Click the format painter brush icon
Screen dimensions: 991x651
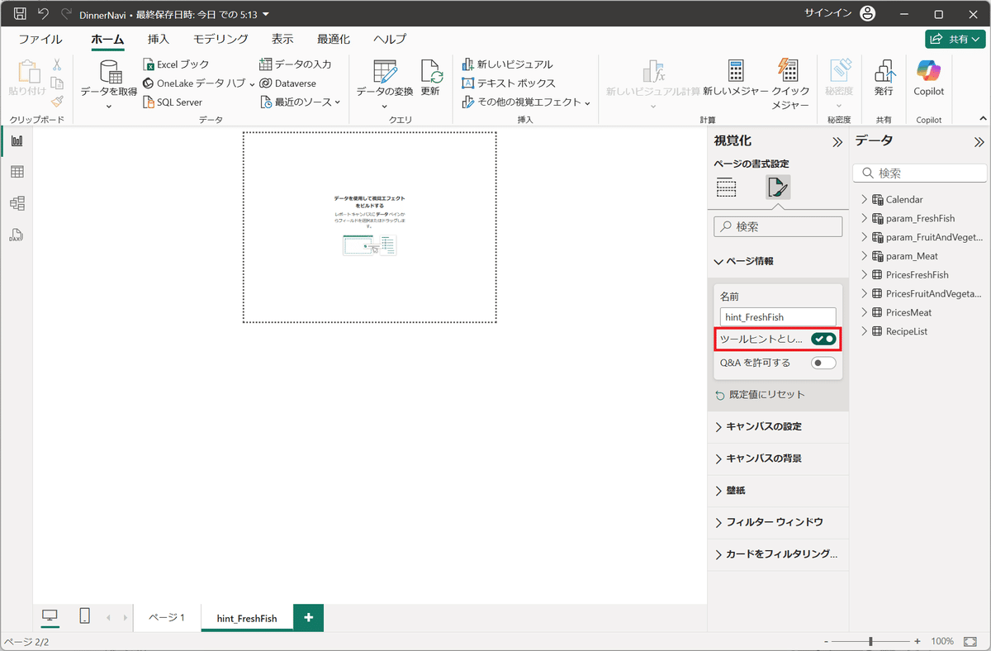coord(57,102)
